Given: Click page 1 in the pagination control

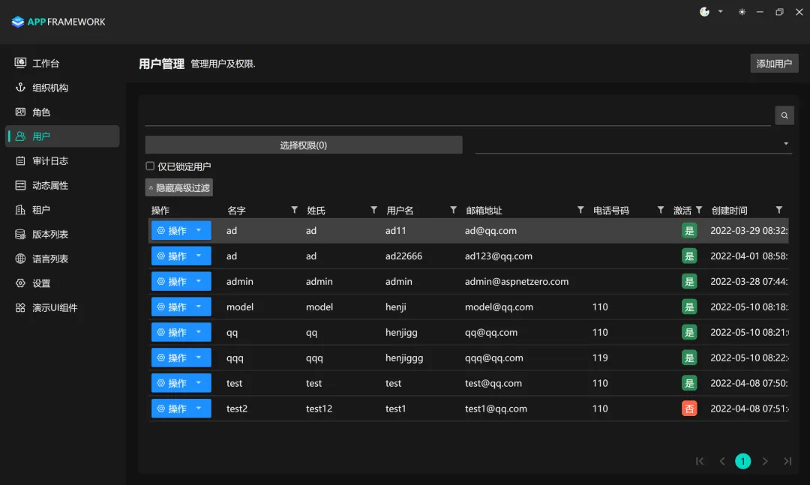Looking at the screenshot, I should point(742,461).
